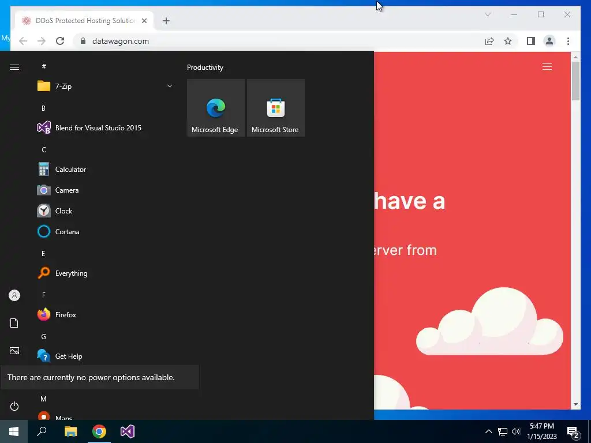Switch to Chrome in the taskbar
591x443 pixels.
pos(99,431)
